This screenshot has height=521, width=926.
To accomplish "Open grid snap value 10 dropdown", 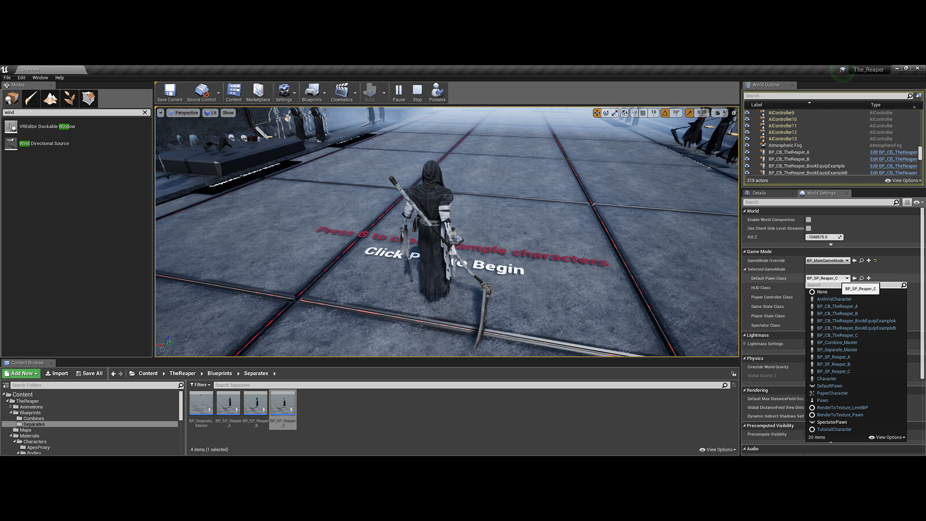I will coord(653,113).
